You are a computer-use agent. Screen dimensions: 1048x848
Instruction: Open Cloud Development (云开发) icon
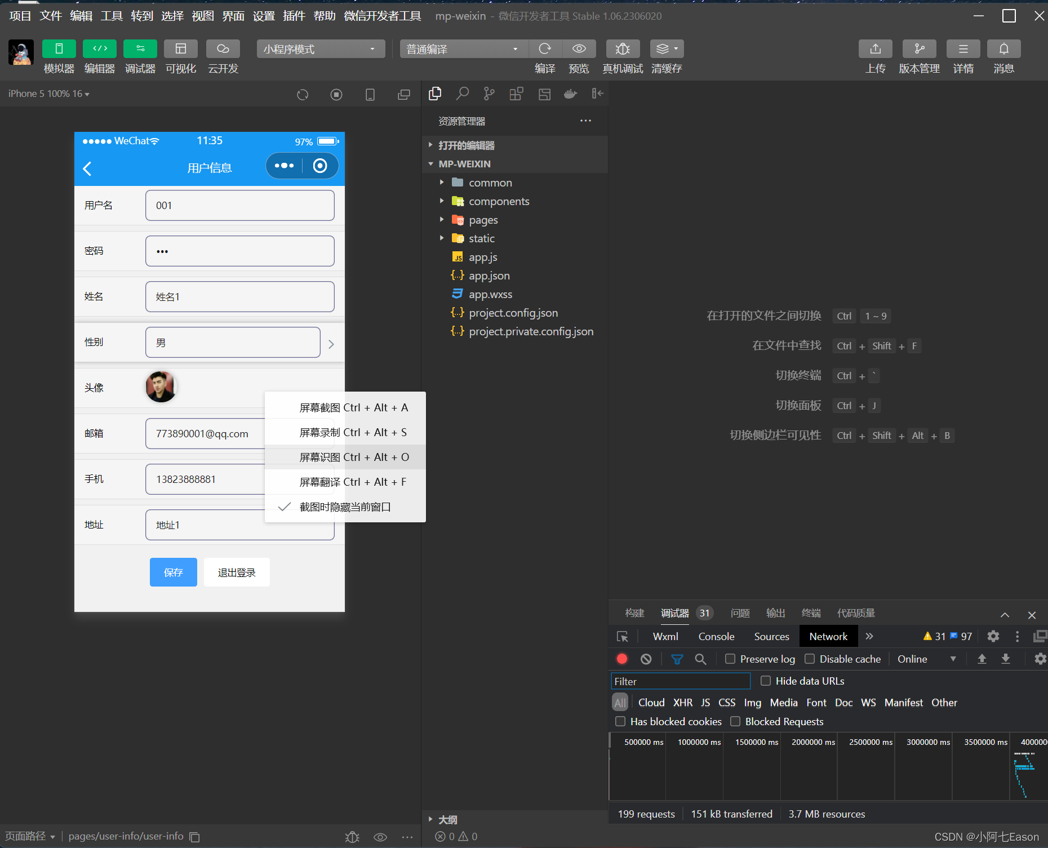[223, 49]
